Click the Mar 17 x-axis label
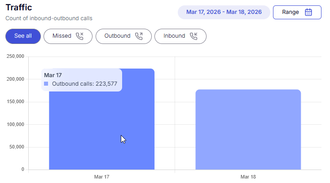Image resolution: width=330 pixels, height=183 pixels. pos(101,177)
